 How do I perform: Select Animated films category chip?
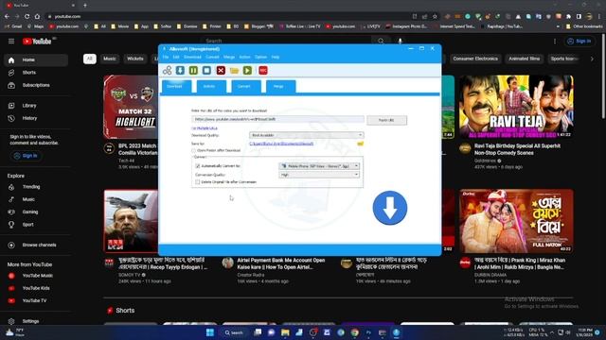(x=524, y=59)
